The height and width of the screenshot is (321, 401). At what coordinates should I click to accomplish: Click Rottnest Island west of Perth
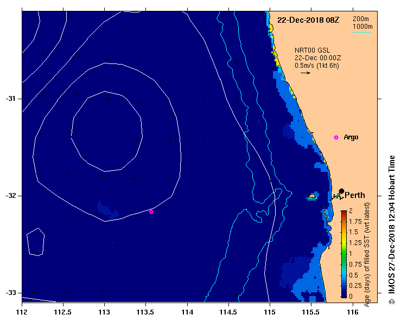(x=312, y=196)
